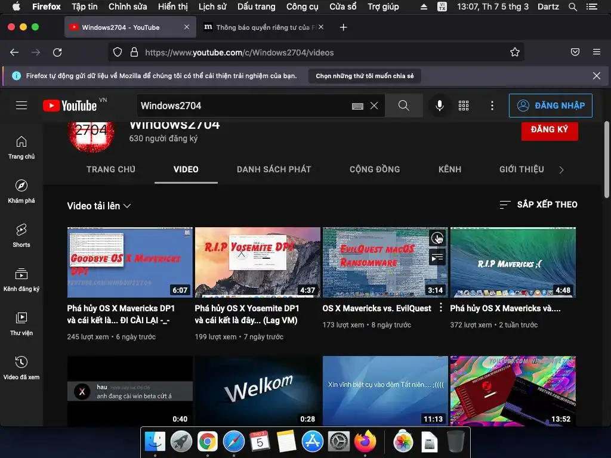Open the 13:52 colorful video thumbnail
The height and width of the screenshot is (458, 611).
click(513, 391)
